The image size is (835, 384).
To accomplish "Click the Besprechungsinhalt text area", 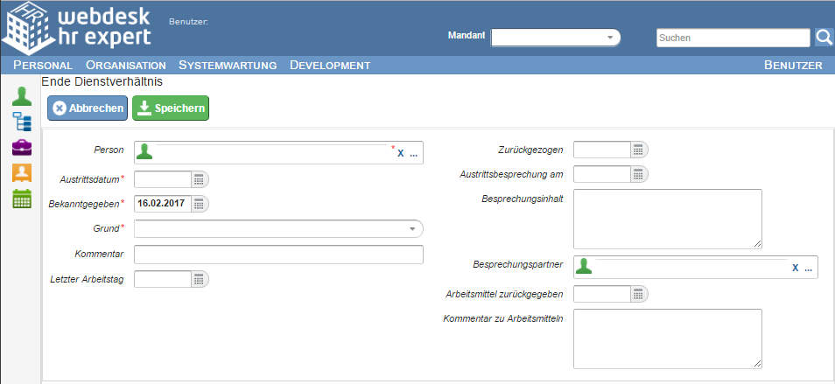I will pyautogui.click(x=667, y=219).
